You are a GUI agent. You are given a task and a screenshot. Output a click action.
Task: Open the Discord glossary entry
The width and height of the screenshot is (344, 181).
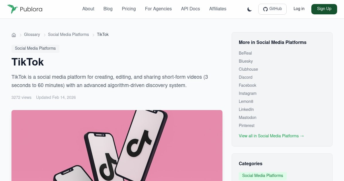click(246, 77)
